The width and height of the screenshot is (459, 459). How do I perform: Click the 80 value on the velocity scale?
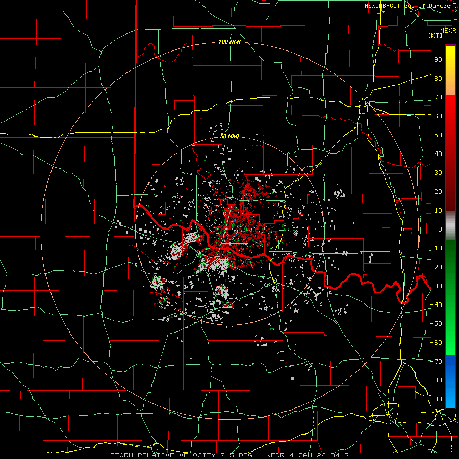pos(438,79)
